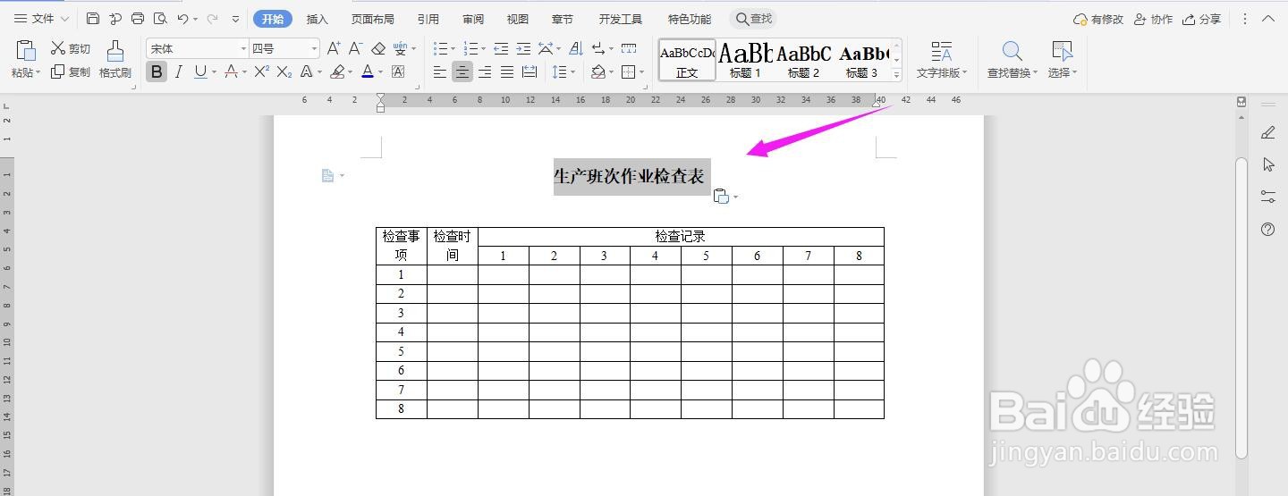Click the Copy (复制) button
The height and width of the screenshot is (496, 1288).
71,71
